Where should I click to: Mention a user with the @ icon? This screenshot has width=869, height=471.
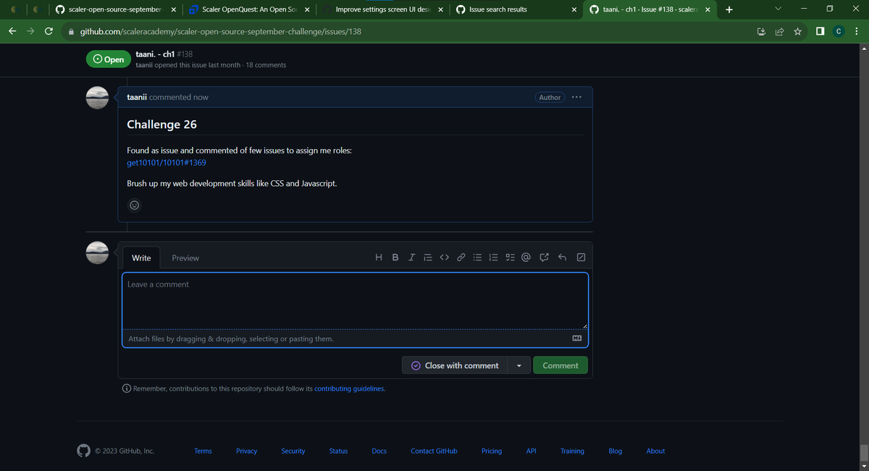click(526, 258)
